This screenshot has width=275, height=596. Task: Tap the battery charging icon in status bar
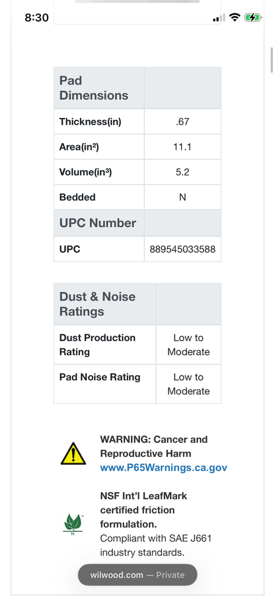(253, 17)
